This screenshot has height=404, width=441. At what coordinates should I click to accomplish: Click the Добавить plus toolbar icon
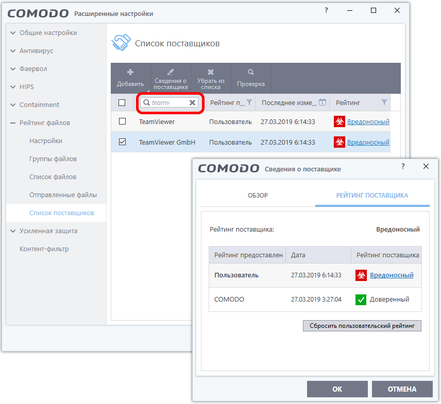pos(130,72)
